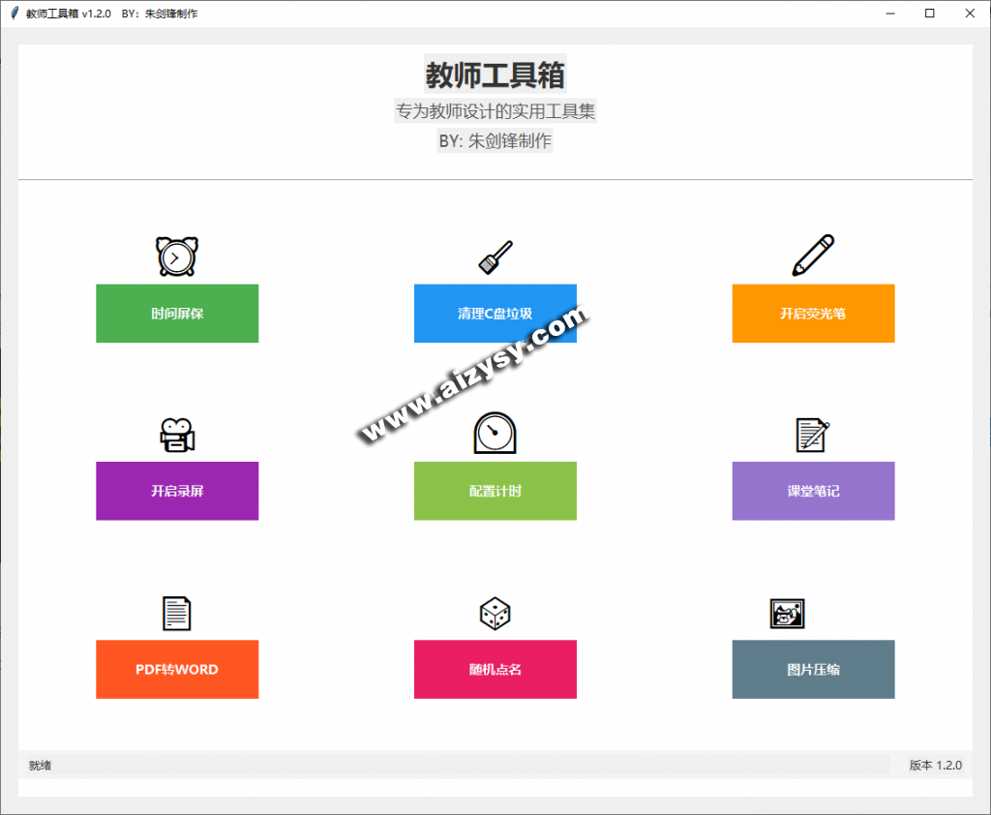Click the alarm clock icon above 时间屏保
Screen dimensions: 991x815
point(176,257)
